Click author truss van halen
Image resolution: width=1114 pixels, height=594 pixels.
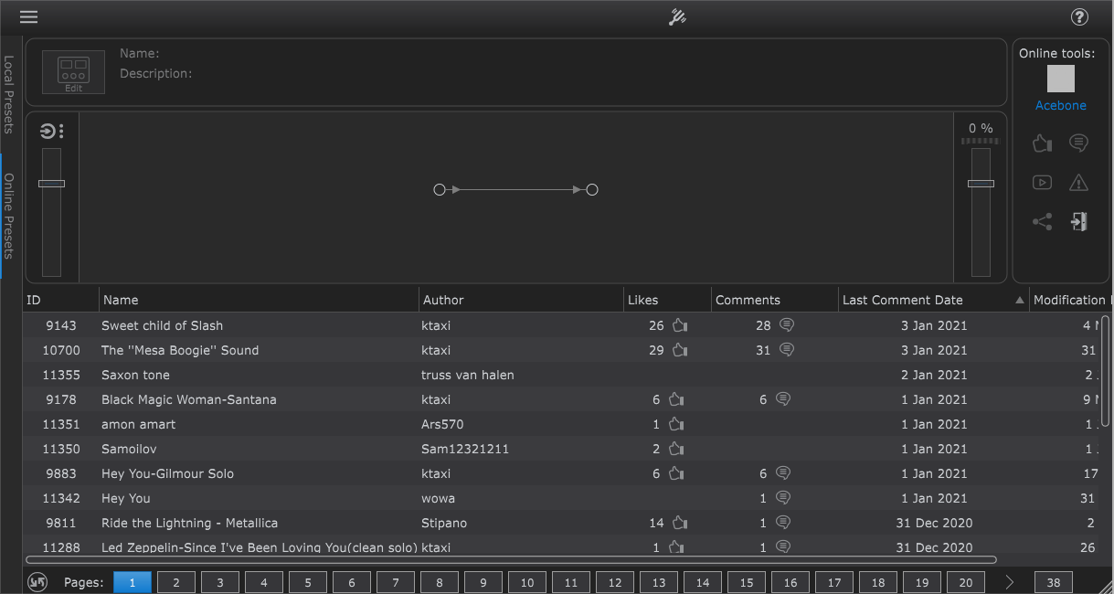pyautogui.click(x=468, y=375)
